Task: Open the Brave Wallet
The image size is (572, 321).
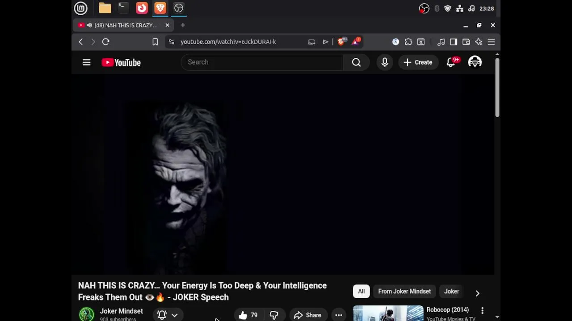Action: 466,42
